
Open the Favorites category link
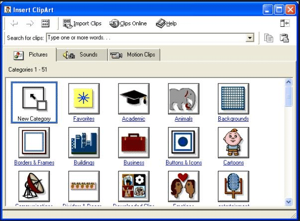point(84,119)
